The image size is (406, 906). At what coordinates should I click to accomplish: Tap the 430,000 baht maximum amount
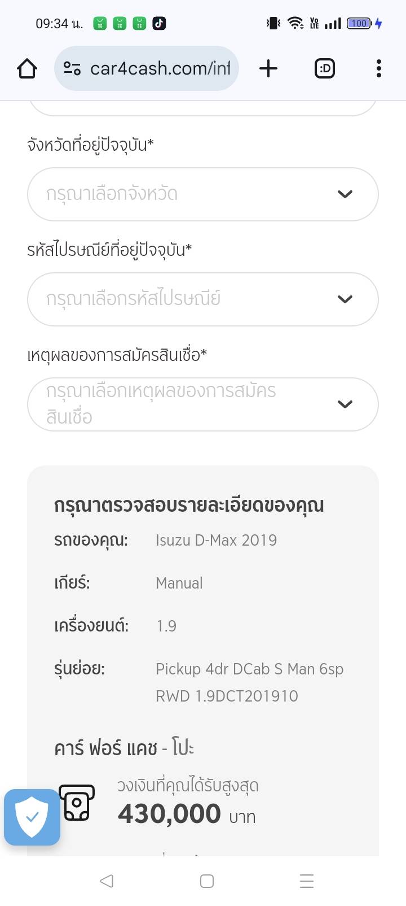[169, 814]
